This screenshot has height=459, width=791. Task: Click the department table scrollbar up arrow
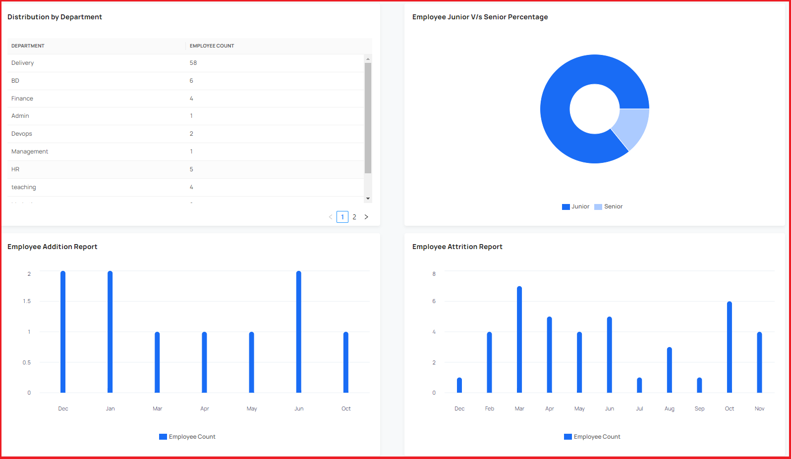[368, 59]
